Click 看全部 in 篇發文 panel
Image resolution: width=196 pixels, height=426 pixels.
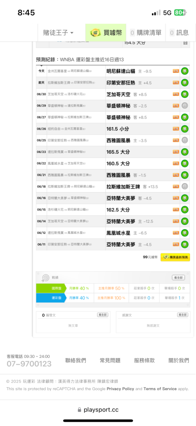coord(103,315)
